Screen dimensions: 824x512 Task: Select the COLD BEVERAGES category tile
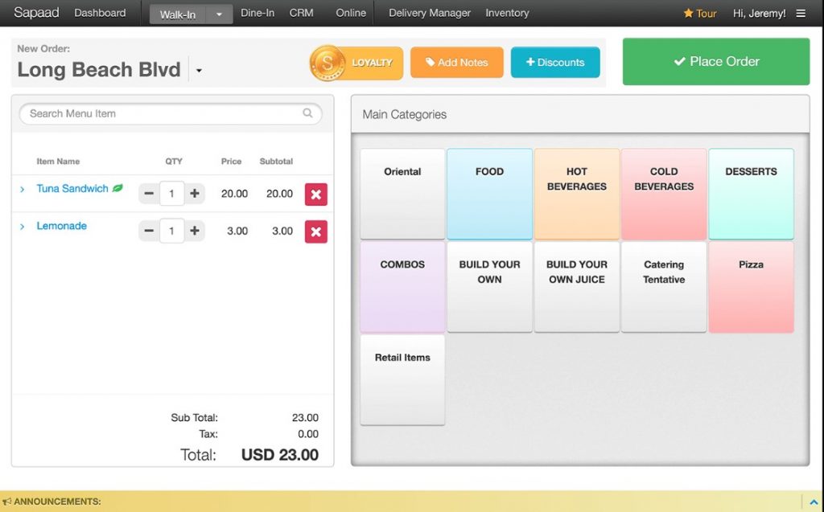click(664, 194)
